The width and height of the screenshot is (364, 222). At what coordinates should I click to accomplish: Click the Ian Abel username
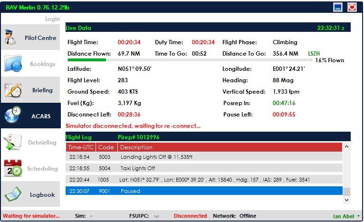coord(344,216)
